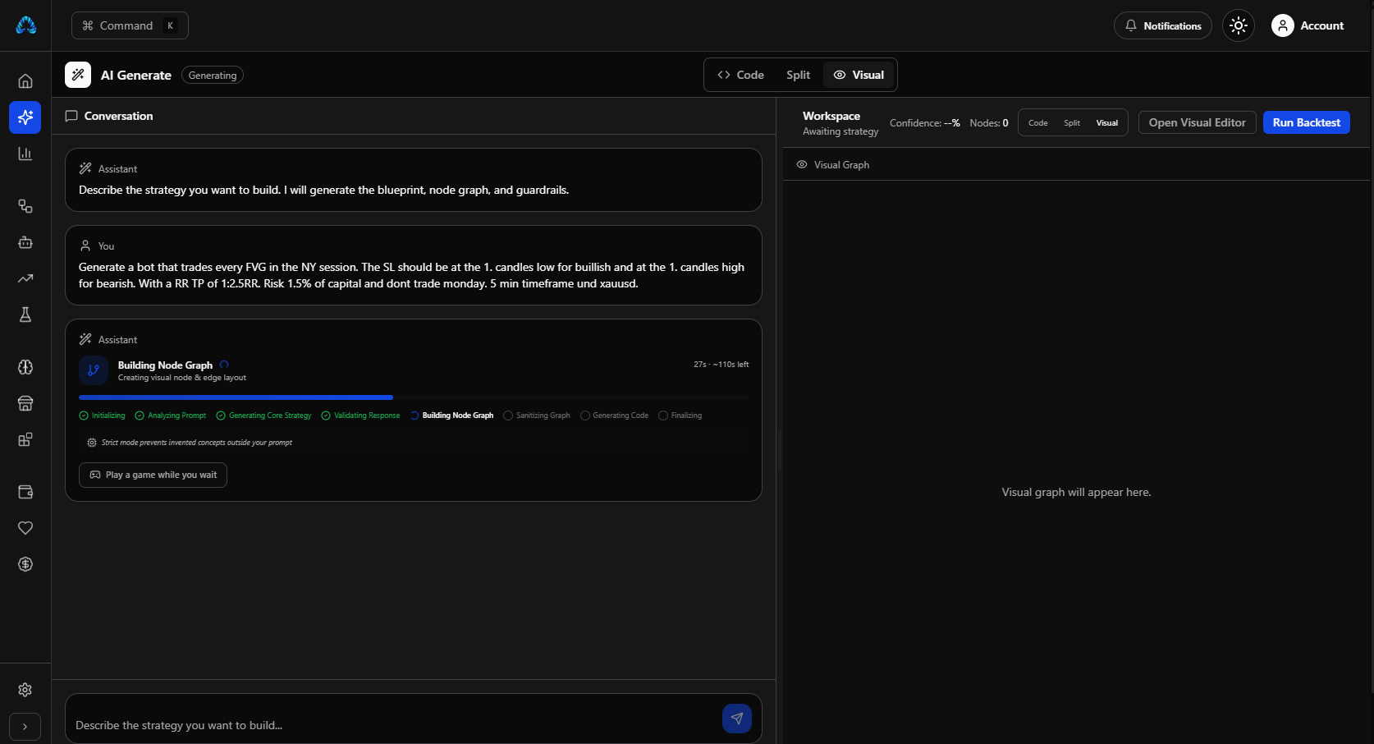This screenshot has height=744, width=1374.
Task: Open the node flow builder sidebar icon
Action: coord(25,206)
